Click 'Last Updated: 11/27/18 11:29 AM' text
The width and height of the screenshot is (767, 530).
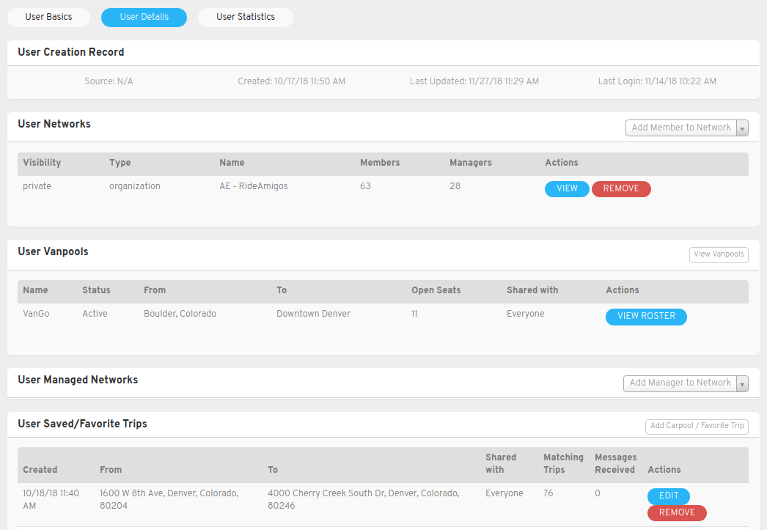(x=474, y=81)
